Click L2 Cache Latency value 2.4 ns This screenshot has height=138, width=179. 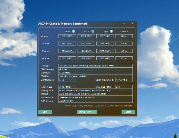click(124, 51)
